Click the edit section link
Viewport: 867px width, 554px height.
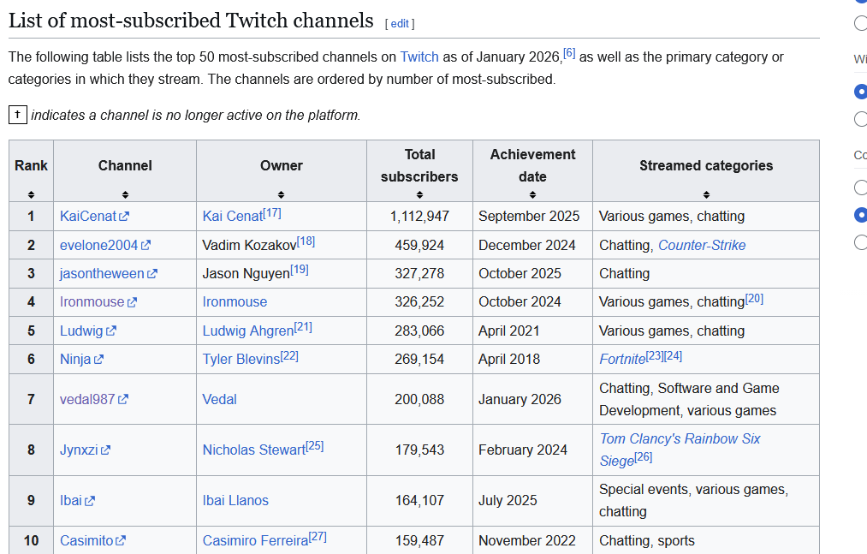(400, 24)
